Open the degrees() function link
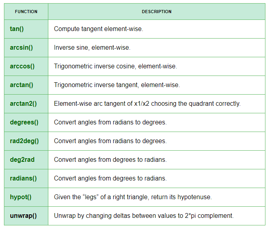 (x=24, y=122)
